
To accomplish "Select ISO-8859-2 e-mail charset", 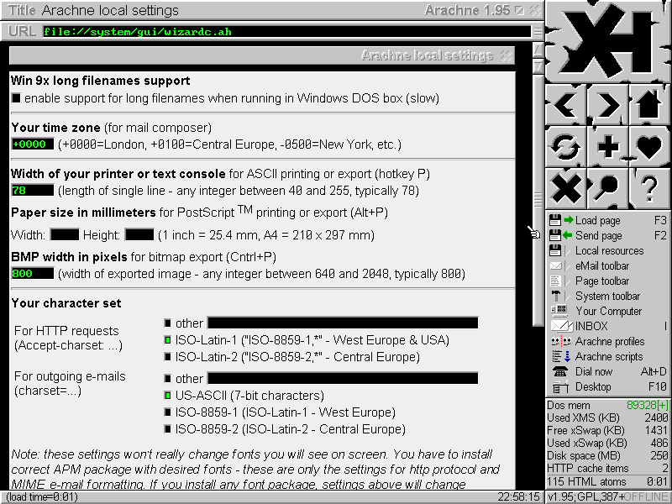I will click(167, 429).
